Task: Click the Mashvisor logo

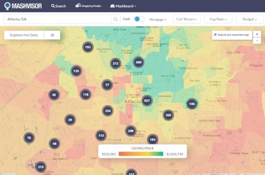Action: tap(22, 6)
